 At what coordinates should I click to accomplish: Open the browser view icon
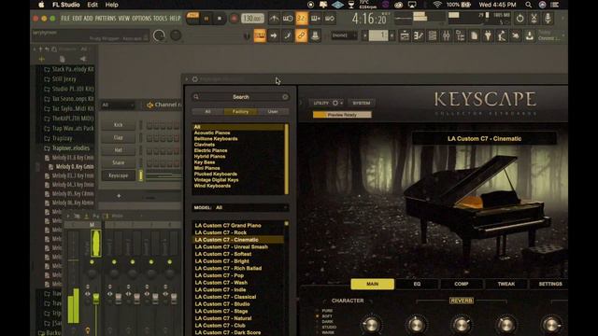coord(460,35)
